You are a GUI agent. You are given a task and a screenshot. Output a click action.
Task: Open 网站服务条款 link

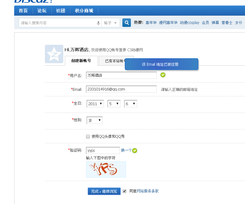(x=148, y=191)
